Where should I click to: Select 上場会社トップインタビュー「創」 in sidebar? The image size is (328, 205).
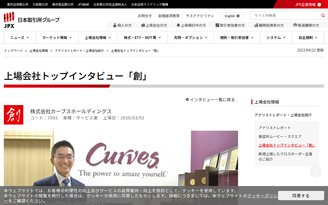(x=287, y=145)
